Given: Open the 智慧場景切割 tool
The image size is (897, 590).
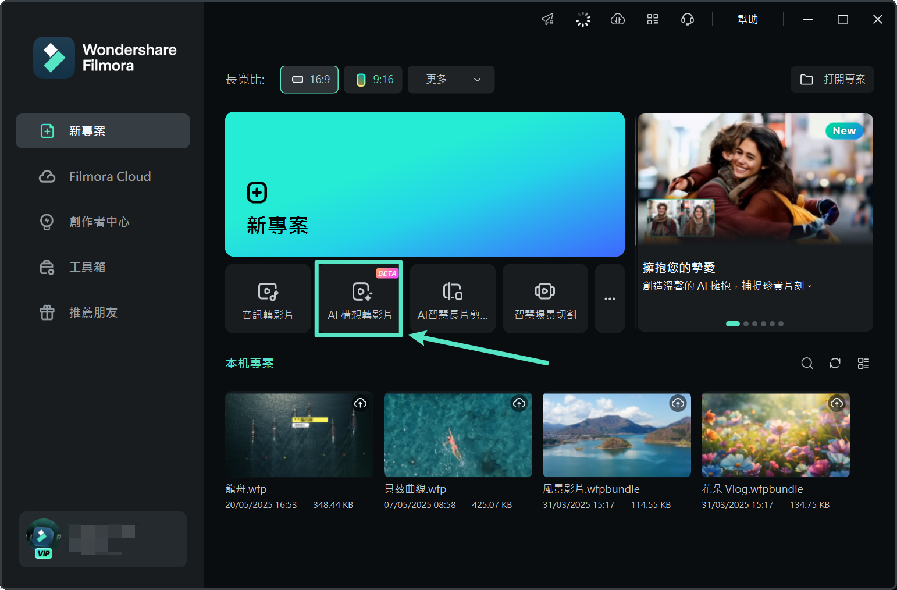Looking at the screenshot, I should pos(545,298).
